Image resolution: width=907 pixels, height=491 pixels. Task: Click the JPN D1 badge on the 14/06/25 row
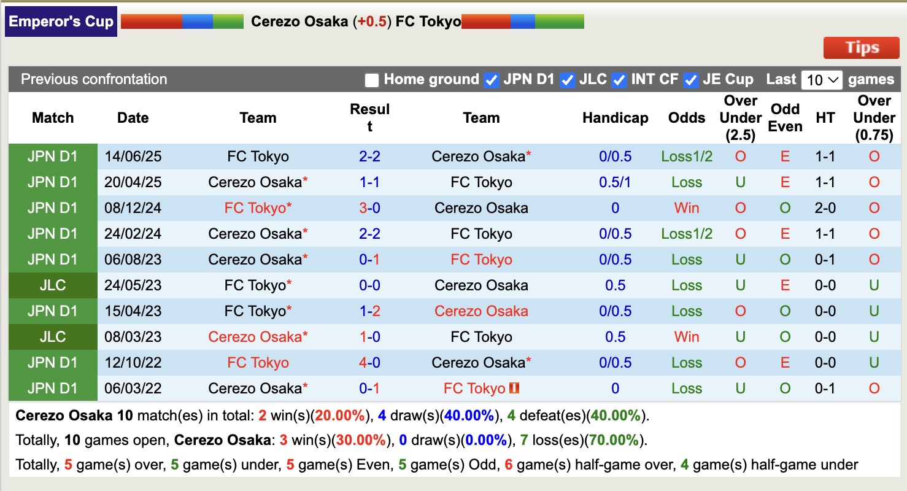point(52,157)
